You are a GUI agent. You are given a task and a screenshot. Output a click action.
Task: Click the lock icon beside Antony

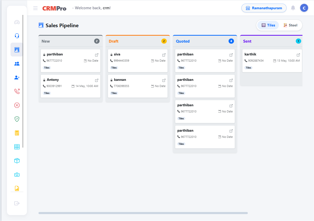point(44,80)
